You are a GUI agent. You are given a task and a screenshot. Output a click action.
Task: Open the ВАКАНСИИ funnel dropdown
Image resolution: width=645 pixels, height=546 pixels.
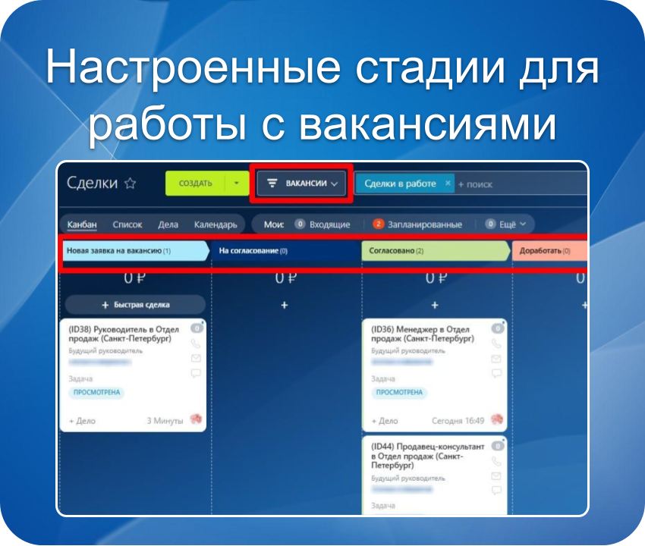pyautogui.click(x=301, y=184)
